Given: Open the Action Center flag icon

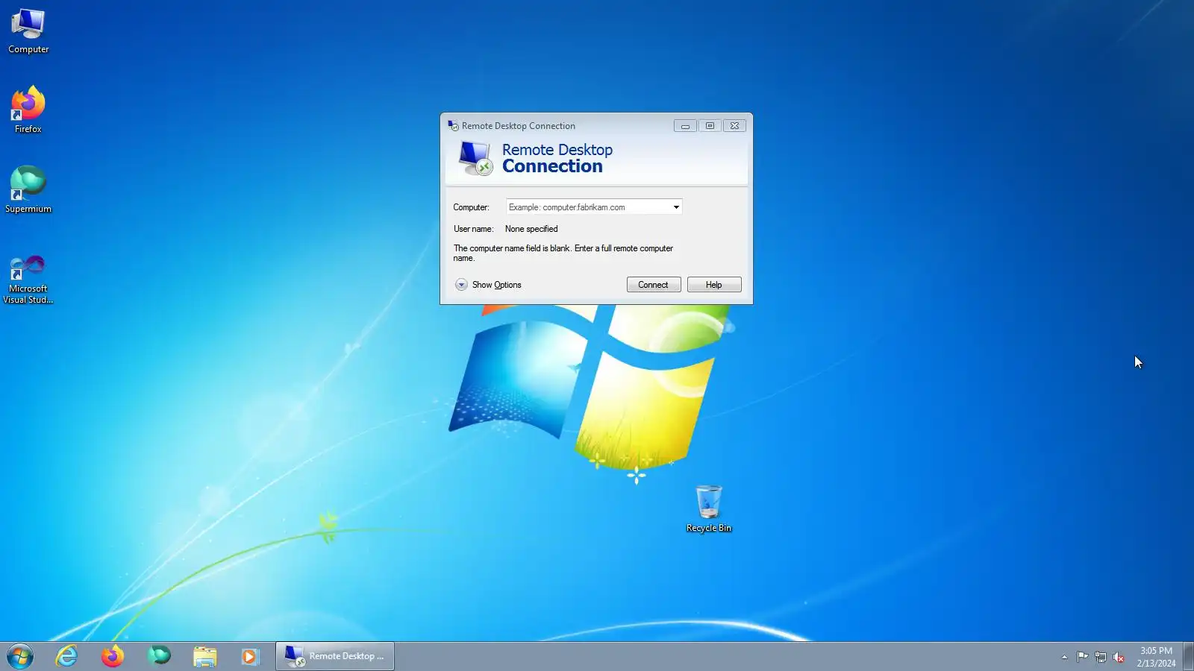Looking at the screenshot, I should [x=1082, y=657].
